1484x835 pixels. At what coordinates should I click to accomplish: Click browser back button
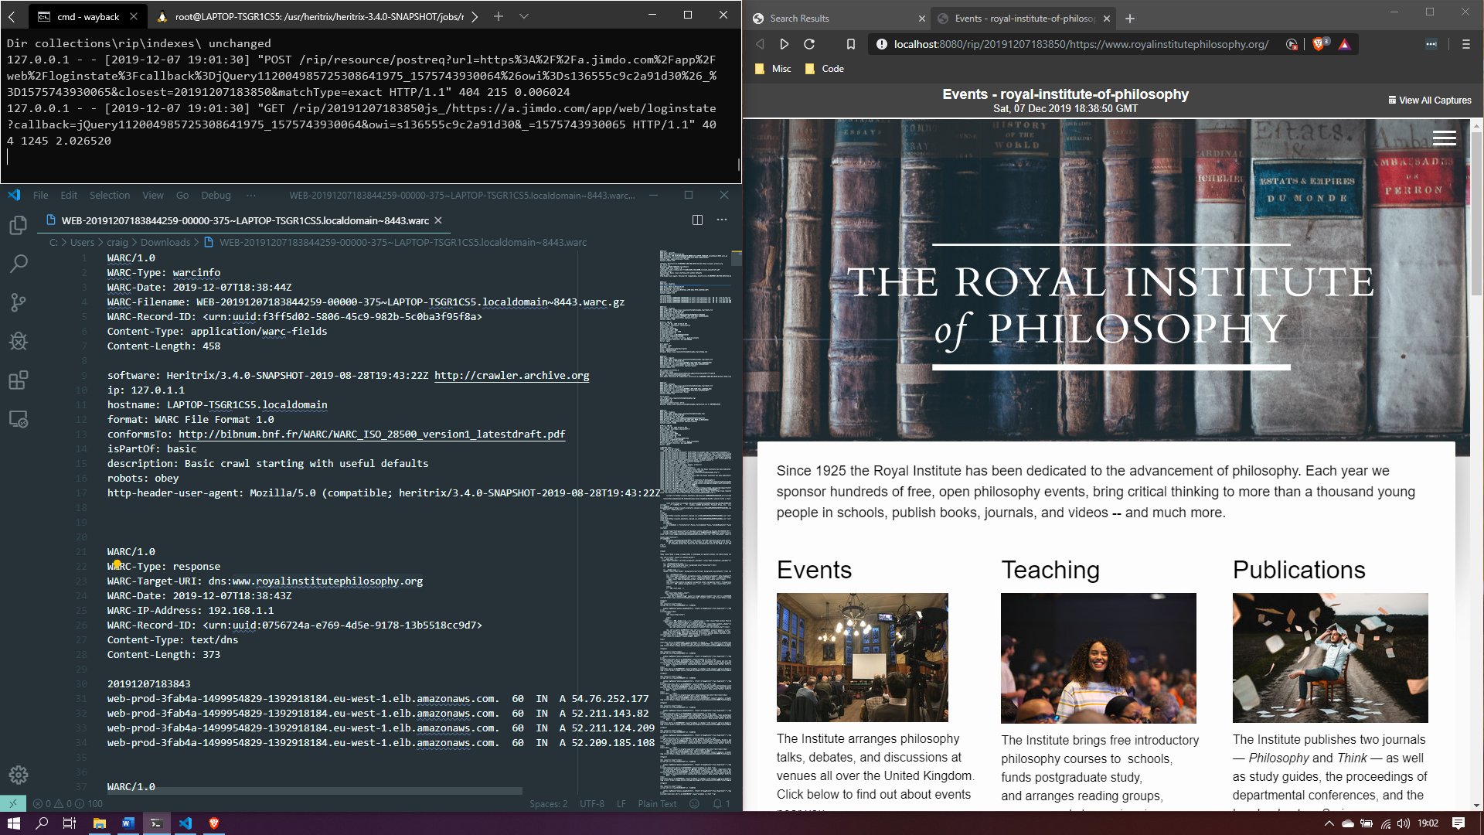point(760,44)
